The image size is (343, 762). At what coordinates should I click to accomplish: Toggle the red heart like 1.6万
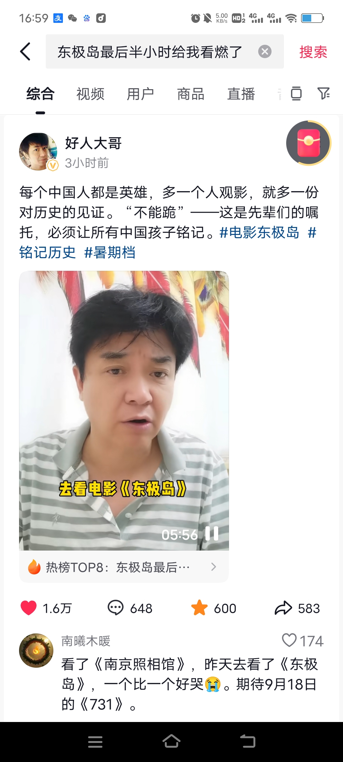pyautogui.click(x=29, y=608)
